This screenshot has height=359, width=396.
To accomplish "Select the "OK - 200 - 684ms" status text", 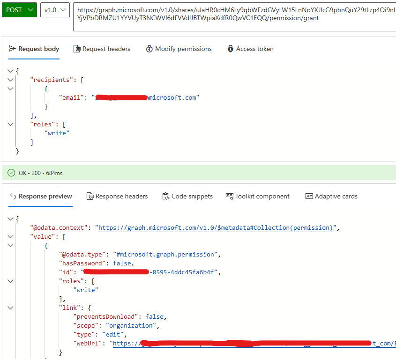I will (x=40, y=173).
